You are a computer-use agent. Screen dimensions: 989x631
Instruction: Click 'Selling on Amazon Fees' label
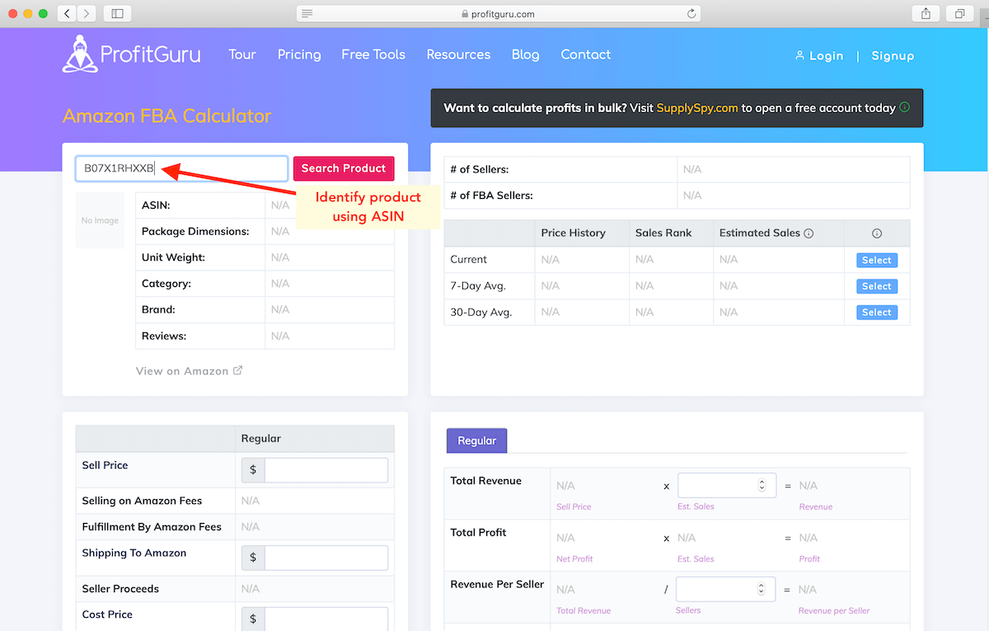tap(142, 501)
